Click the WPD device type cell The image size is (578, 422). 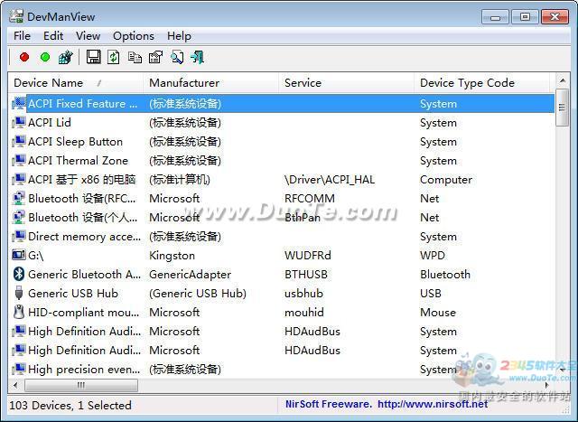(x=433, y=255)
